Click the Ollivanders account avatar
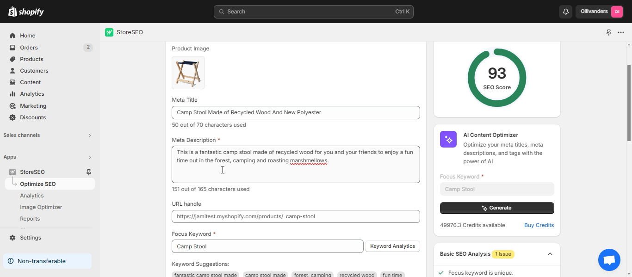This screenshot has width=632, height=277. [x=617, y=12]
